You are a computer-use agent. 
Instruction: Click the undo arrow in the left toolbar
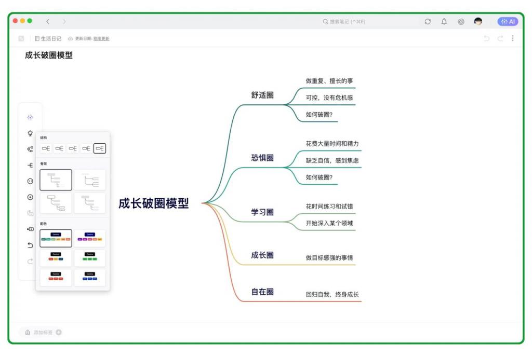(30, 245)
